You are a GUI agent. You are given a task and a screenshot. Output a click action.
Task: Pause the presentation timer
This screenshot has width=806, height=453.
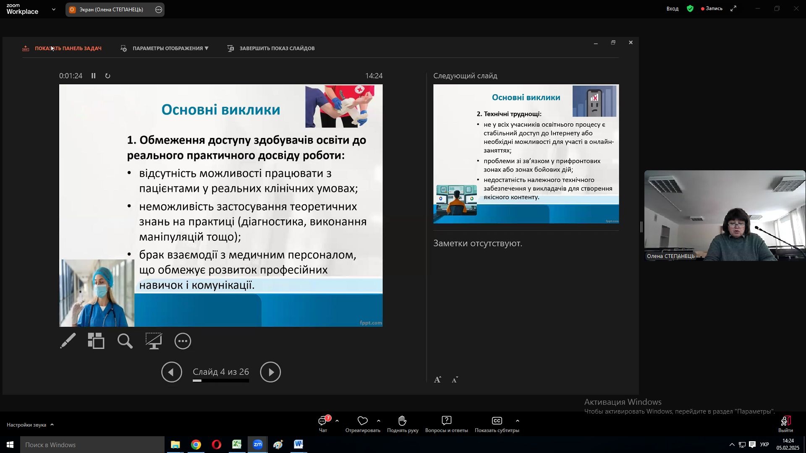coord(94,76)
